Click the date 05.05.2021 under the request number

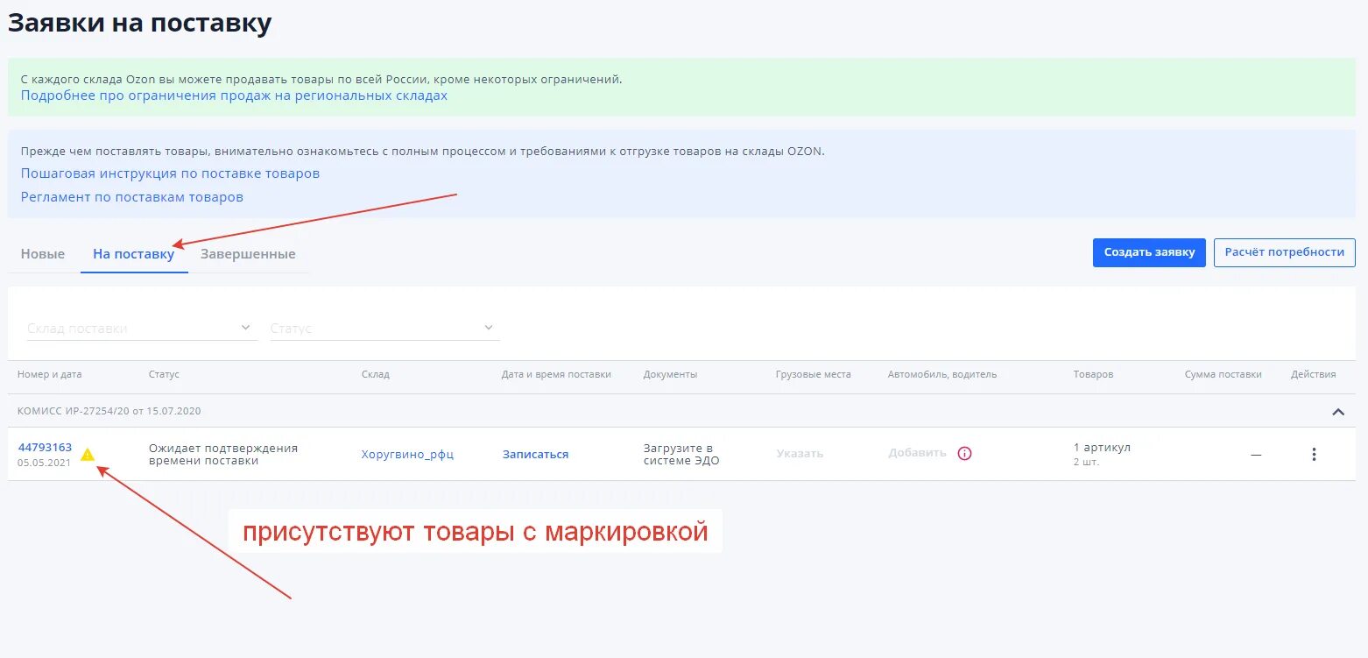coord(44,463)
